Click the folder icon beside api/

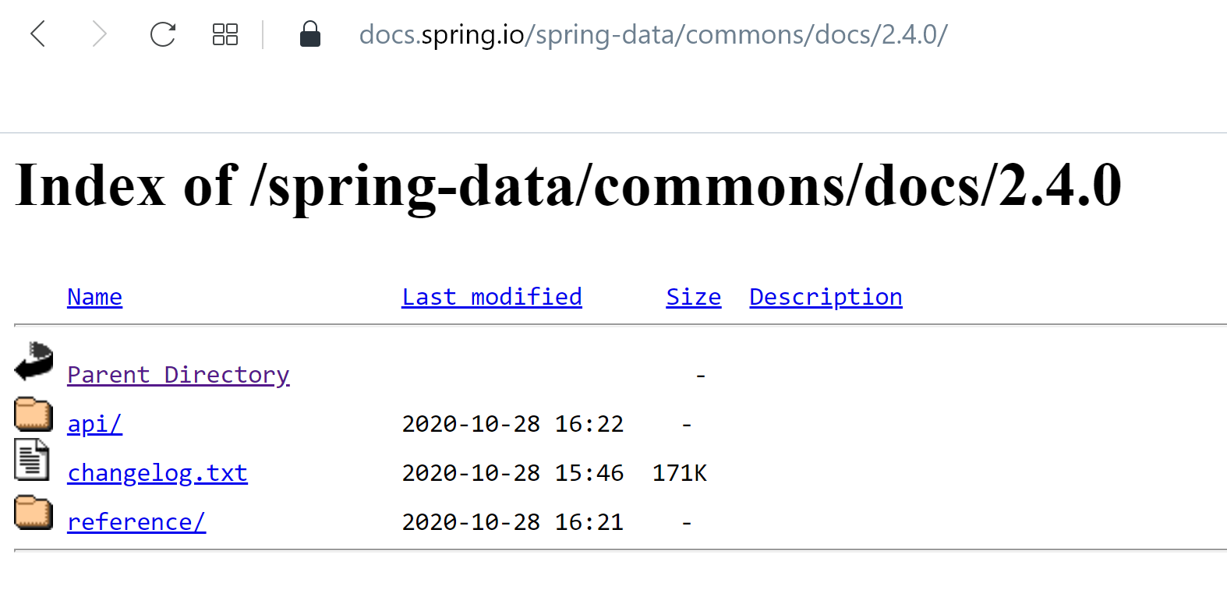(32, 414)
